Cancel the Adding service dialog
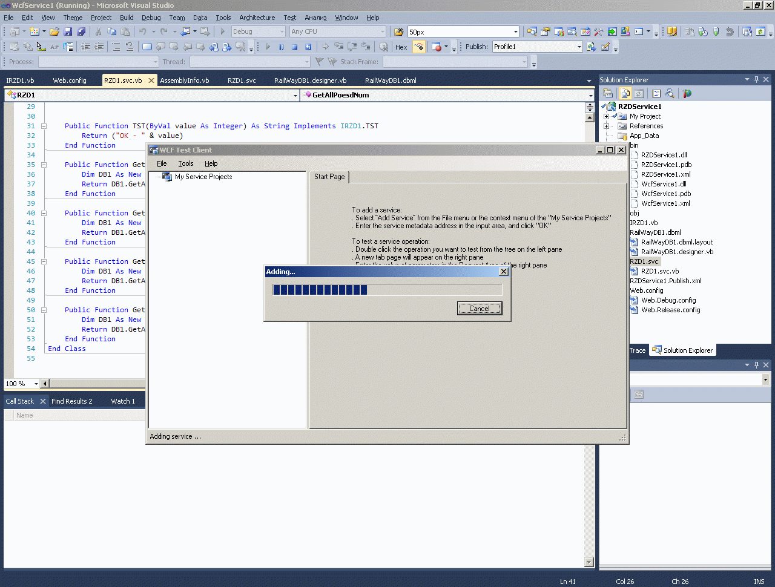Screen dimensions: 775x587 click(x=480, y=309)
